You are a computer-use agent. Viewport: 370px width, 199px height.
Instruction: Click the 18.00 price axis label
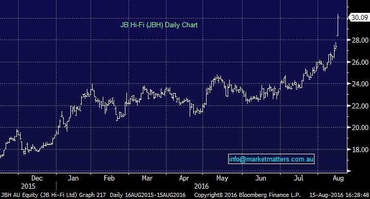[x=360, y=150]
